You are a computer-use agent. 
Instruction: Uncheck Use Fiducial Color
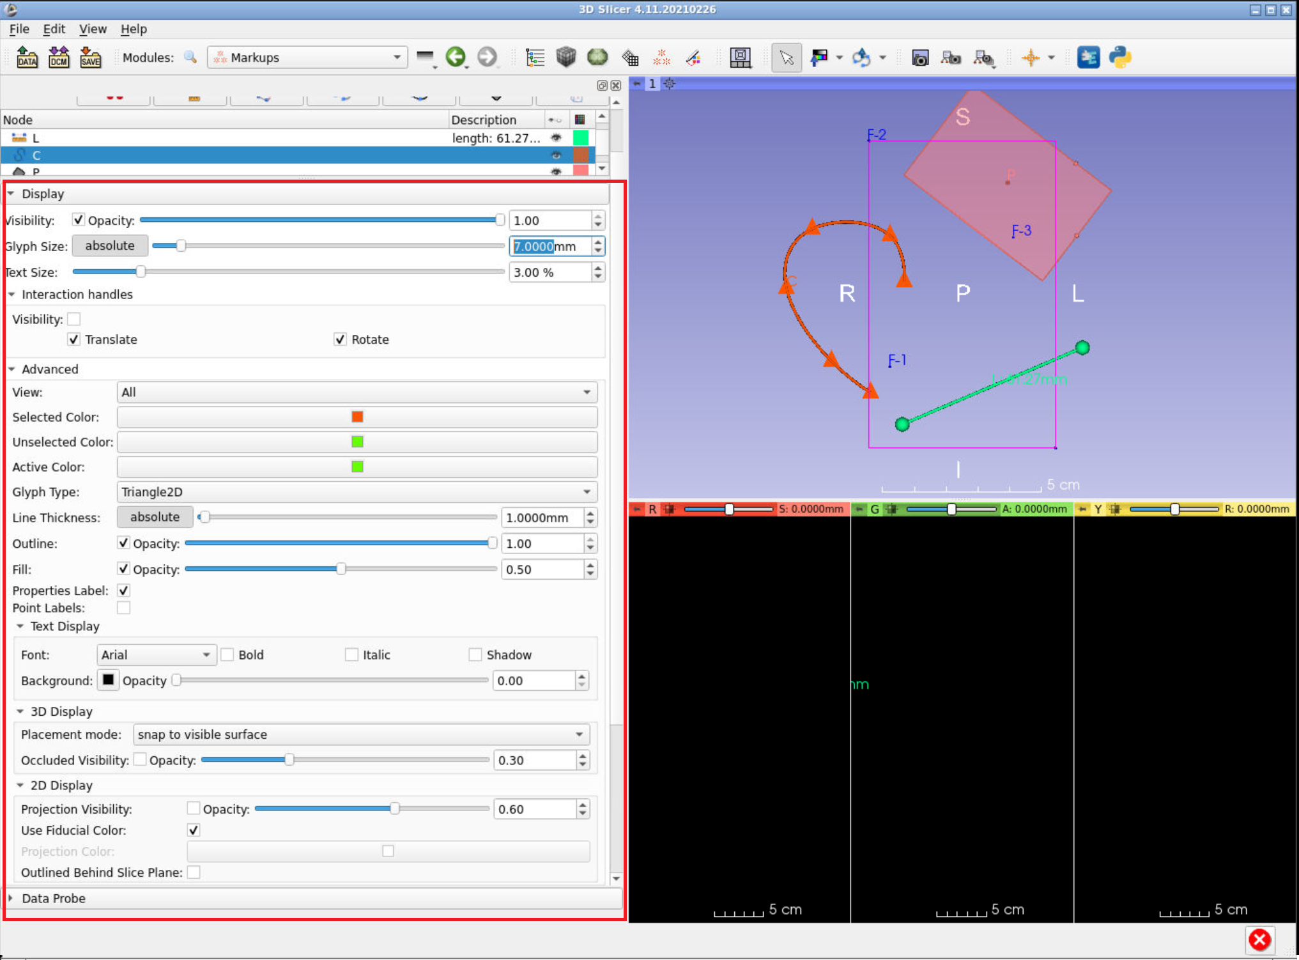click(x=194, y=830)
